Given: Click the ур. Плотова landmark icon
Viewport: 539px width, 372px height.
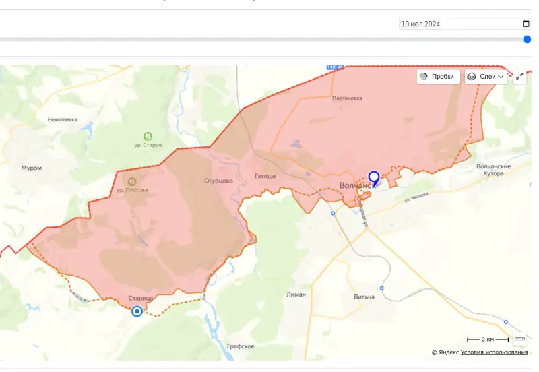Looking at the screenshot, I should [x=132, y=182].
